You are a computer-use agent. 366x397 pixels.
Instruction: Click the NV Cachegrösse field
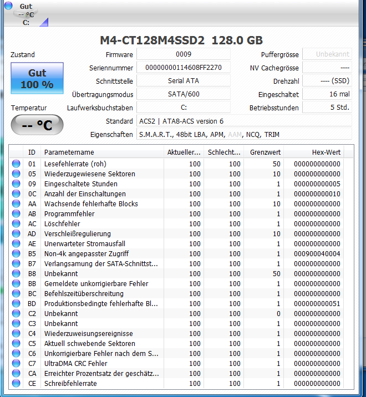click(x=327, y=68)
